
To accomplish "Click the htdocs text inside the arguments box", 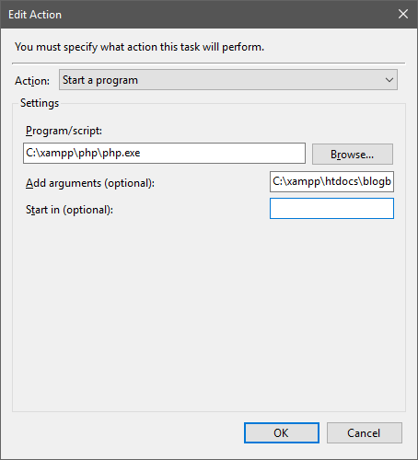I will (342, 181).
